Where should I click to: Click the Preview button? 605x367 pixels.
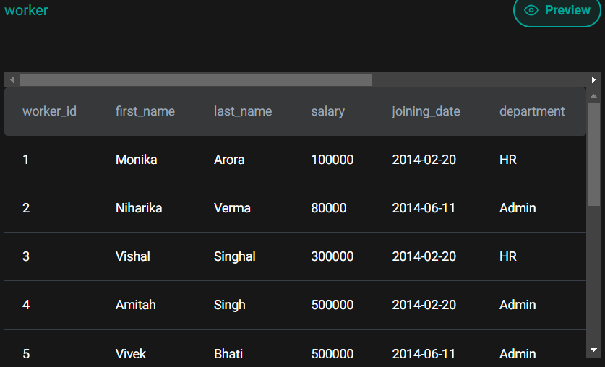[x=557, y=11]
